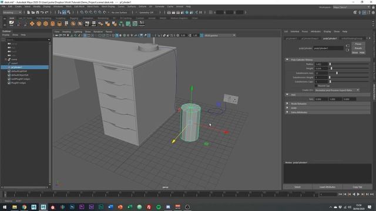Click the first snap magnet icon
This screenshot has width=376, height=211.
coord(82,12)
